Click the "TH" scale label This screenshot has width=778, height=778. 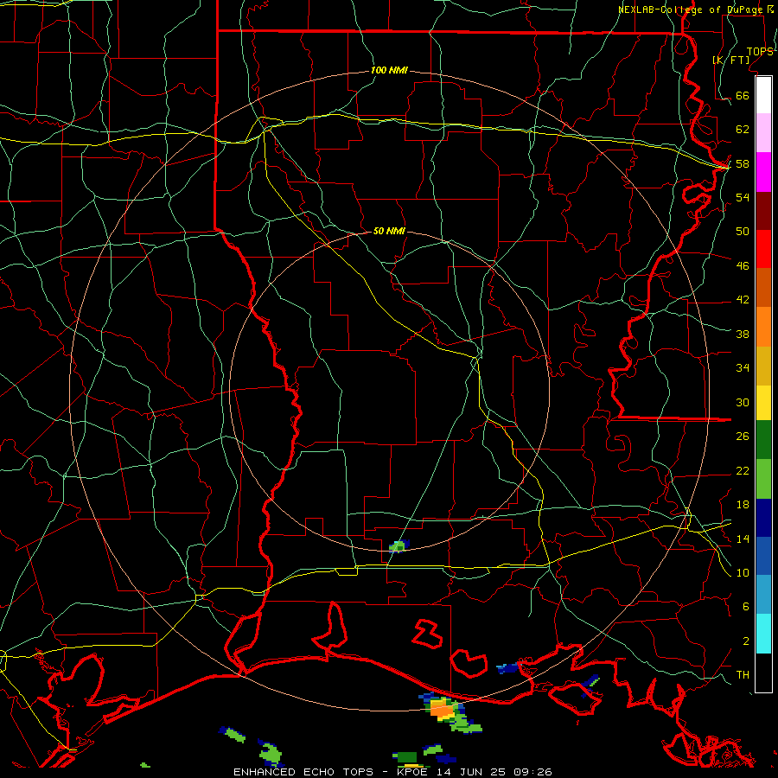[x=743, y=674]
